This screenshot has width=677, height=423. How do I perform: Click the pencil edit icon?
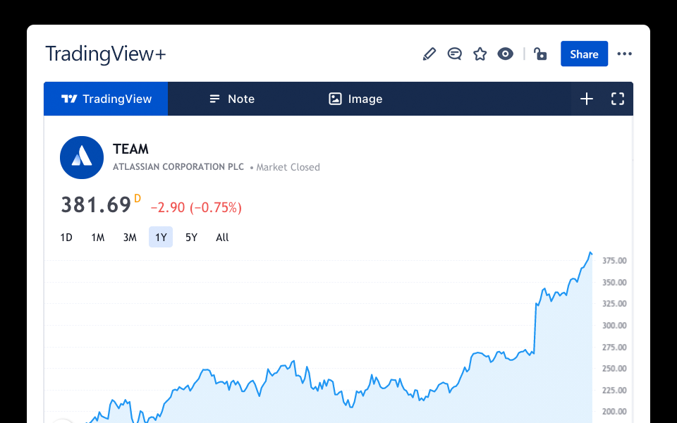(x=429, y=54)
